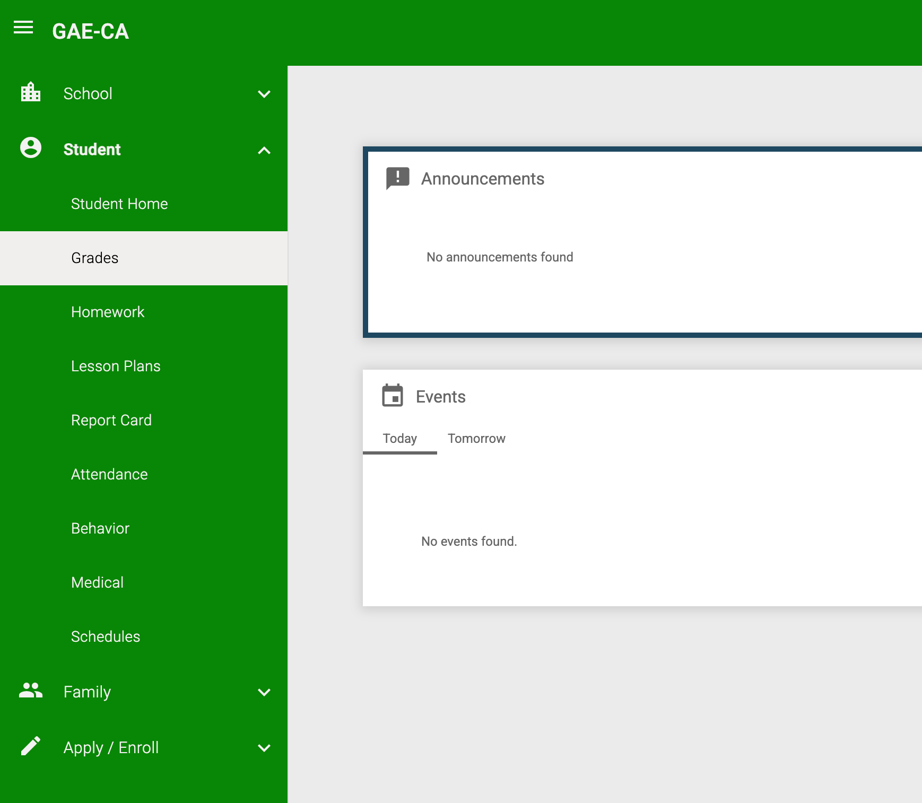Navigate to Student Home
This screenshot has height=803, width=922.
[119, 203]
